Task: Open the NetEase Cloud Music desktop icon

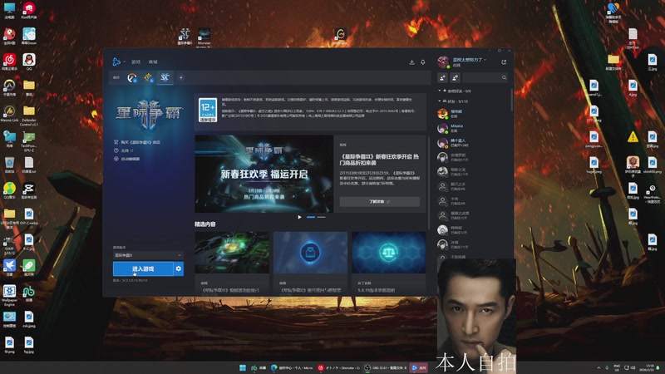Action: [x=9, y=62]
